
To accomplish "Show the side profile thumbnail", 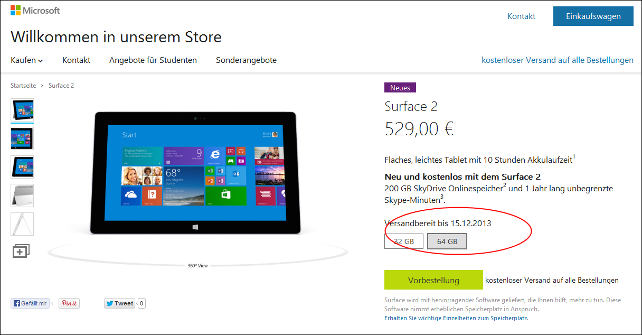I will tap(22, 224).
